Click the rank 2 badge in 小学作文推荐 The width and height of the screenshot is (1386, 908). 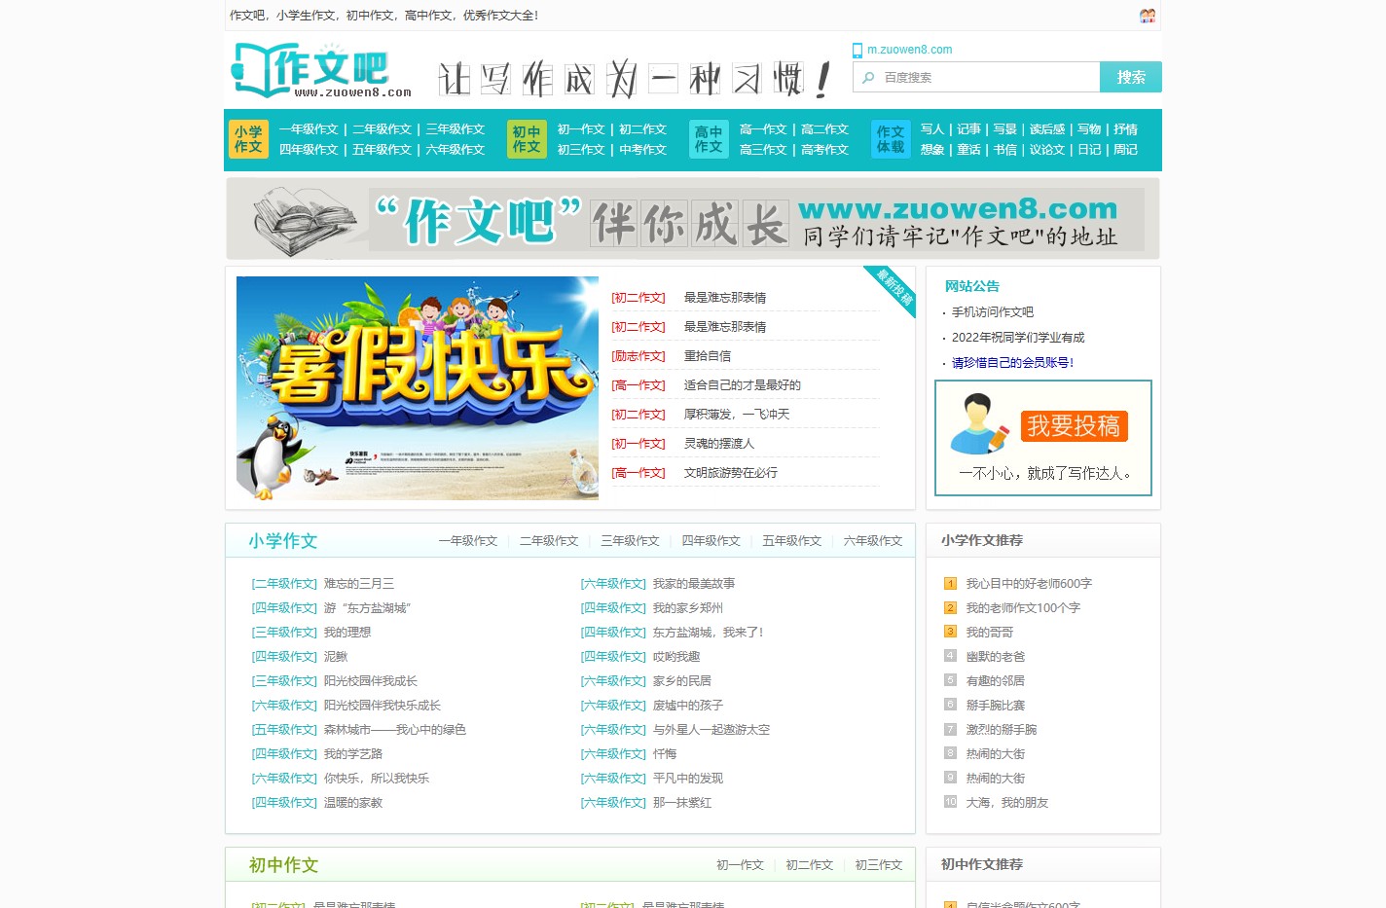[x=950, y=608]
